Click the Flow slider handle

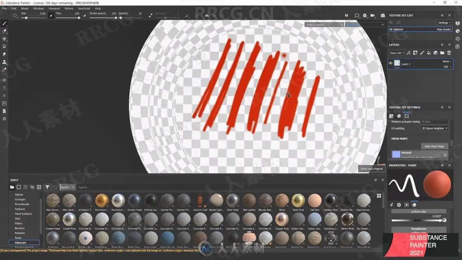coord(79,18)
